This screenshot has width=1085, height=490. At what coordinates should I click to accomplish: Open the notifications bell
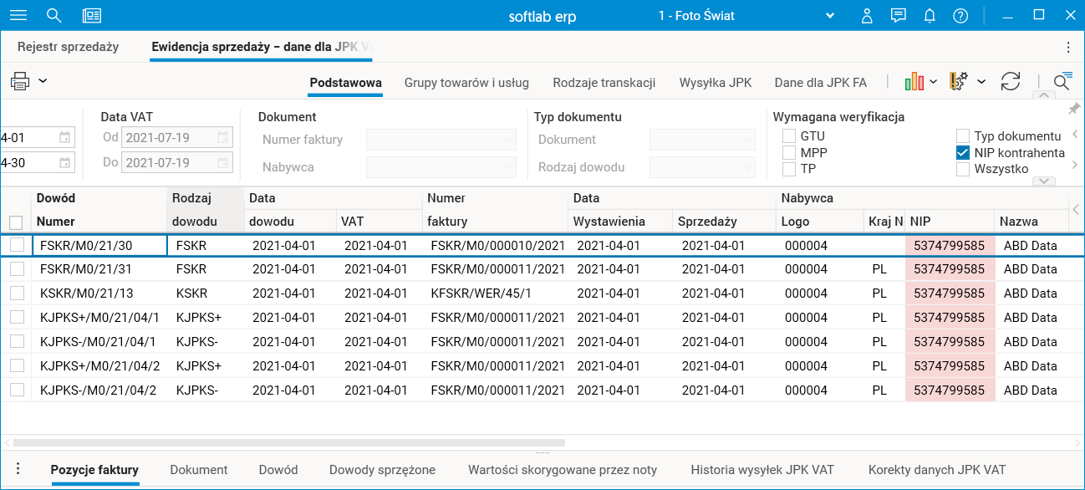click(x=930, y=16)
